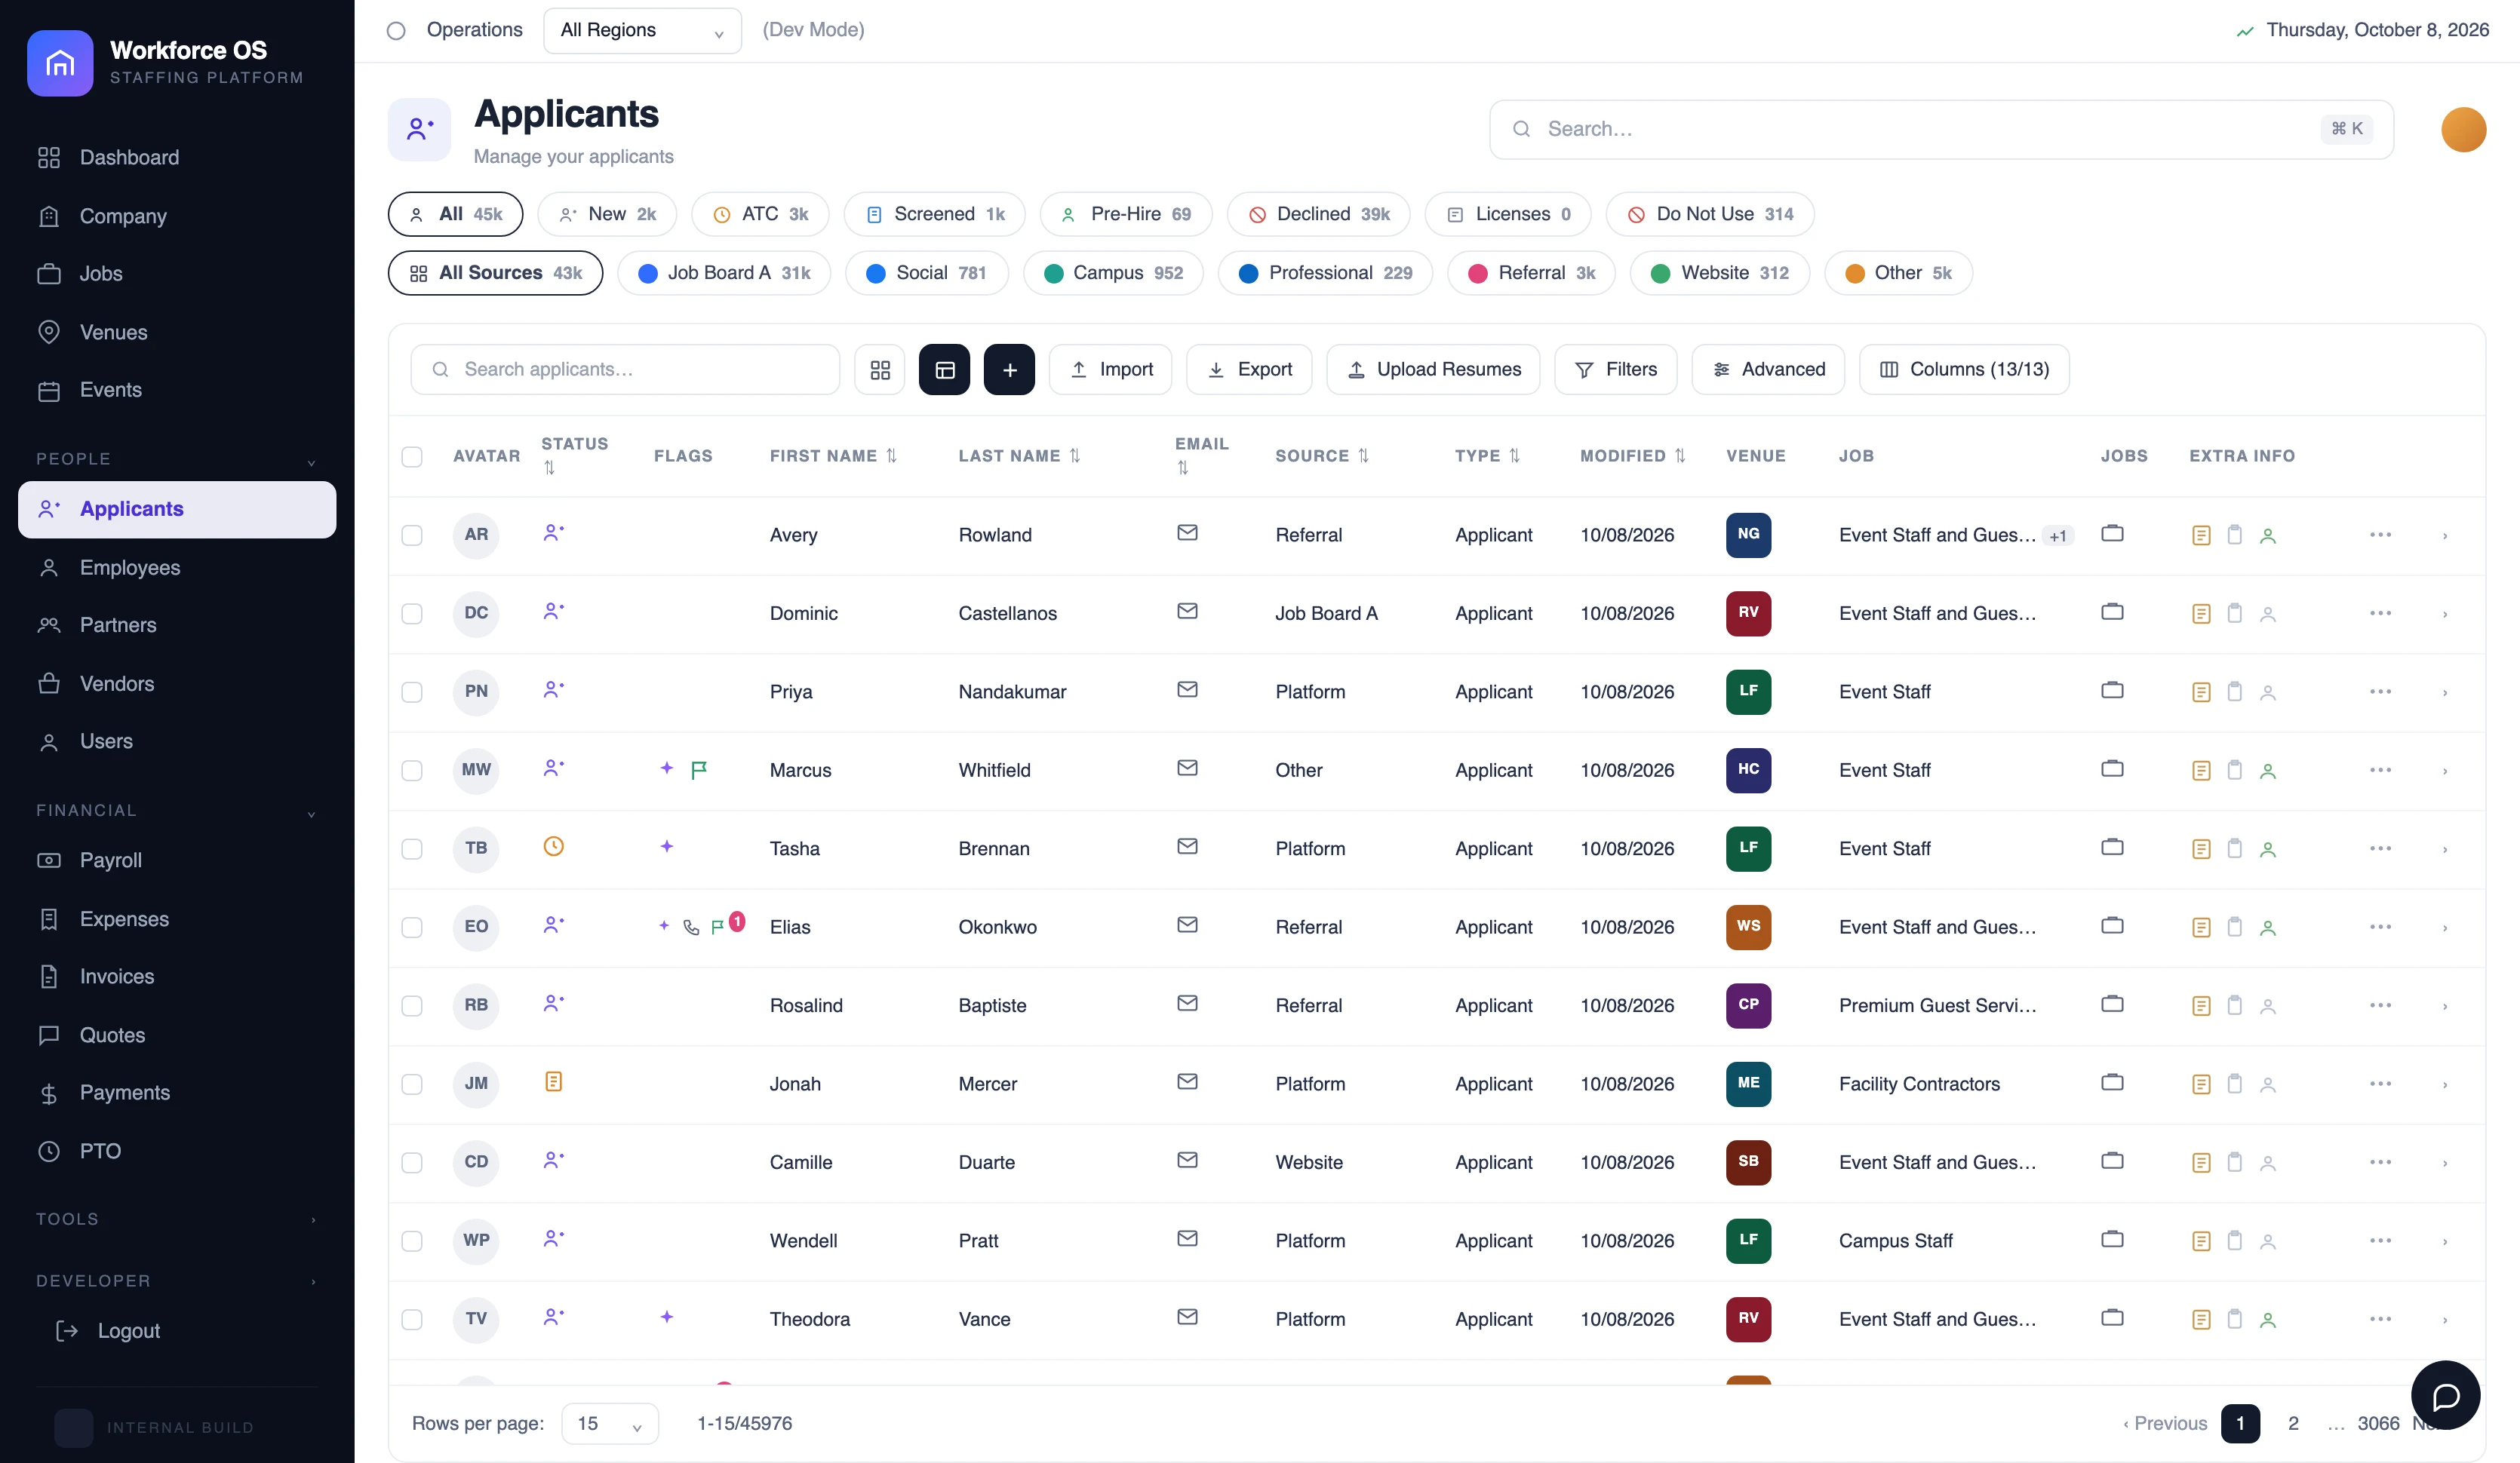Open Advanced filter options
This screenshot has width=2520, height=1463.
pyautogui.click(x=1768, y=370)
